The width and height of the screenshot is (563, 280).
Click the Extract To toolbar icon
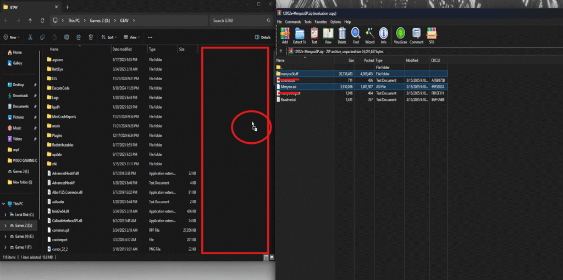[300, 35]
